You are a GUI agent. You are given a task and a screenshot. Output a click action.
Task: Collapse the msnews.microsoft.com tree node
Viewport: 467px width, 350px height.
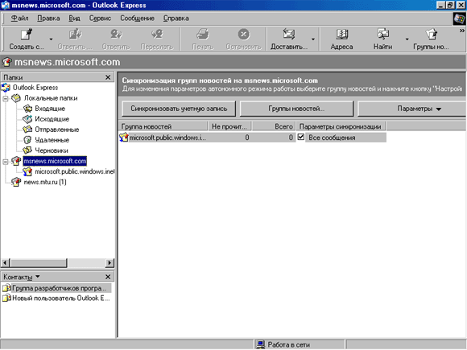coord(6,162)
